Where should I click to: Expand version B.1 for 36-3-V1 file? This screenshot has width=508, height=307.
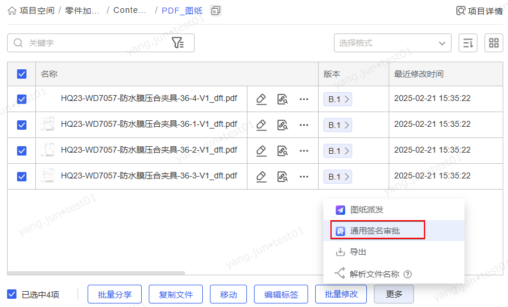[337, 176]
